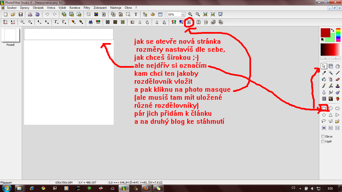342x192 pixels.
Task: Open the Soubor menu
Action: click(12, 8)
